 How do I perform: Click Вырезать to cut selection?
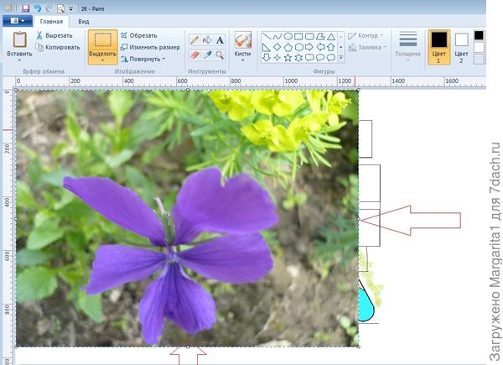click(54, 35)
